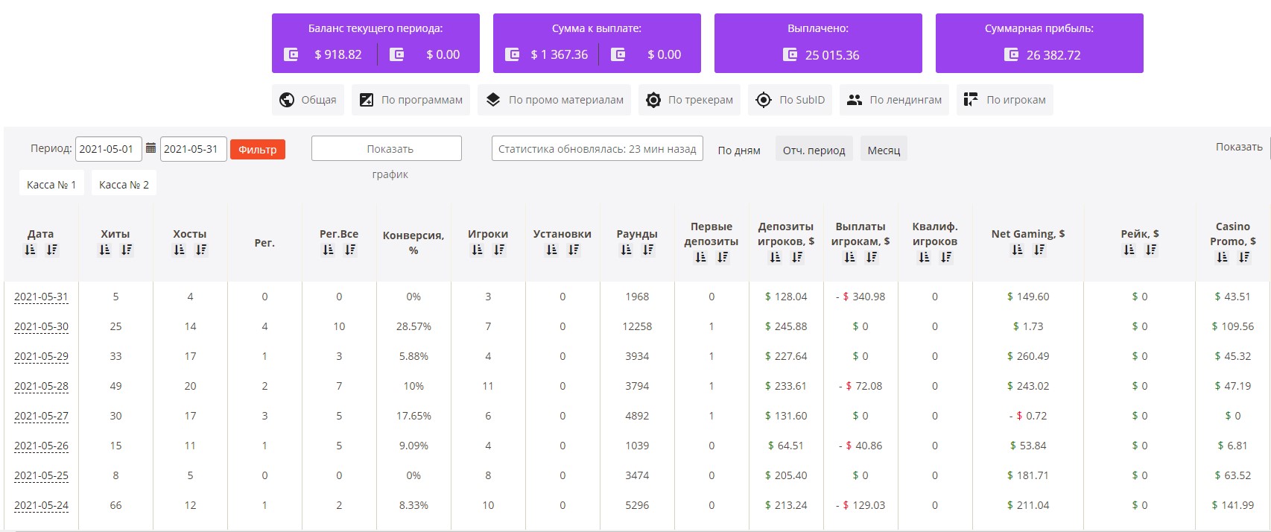The image size is (1271, 532).
Task: Open date 2021-05-30 row link
Action: [41, 326]
